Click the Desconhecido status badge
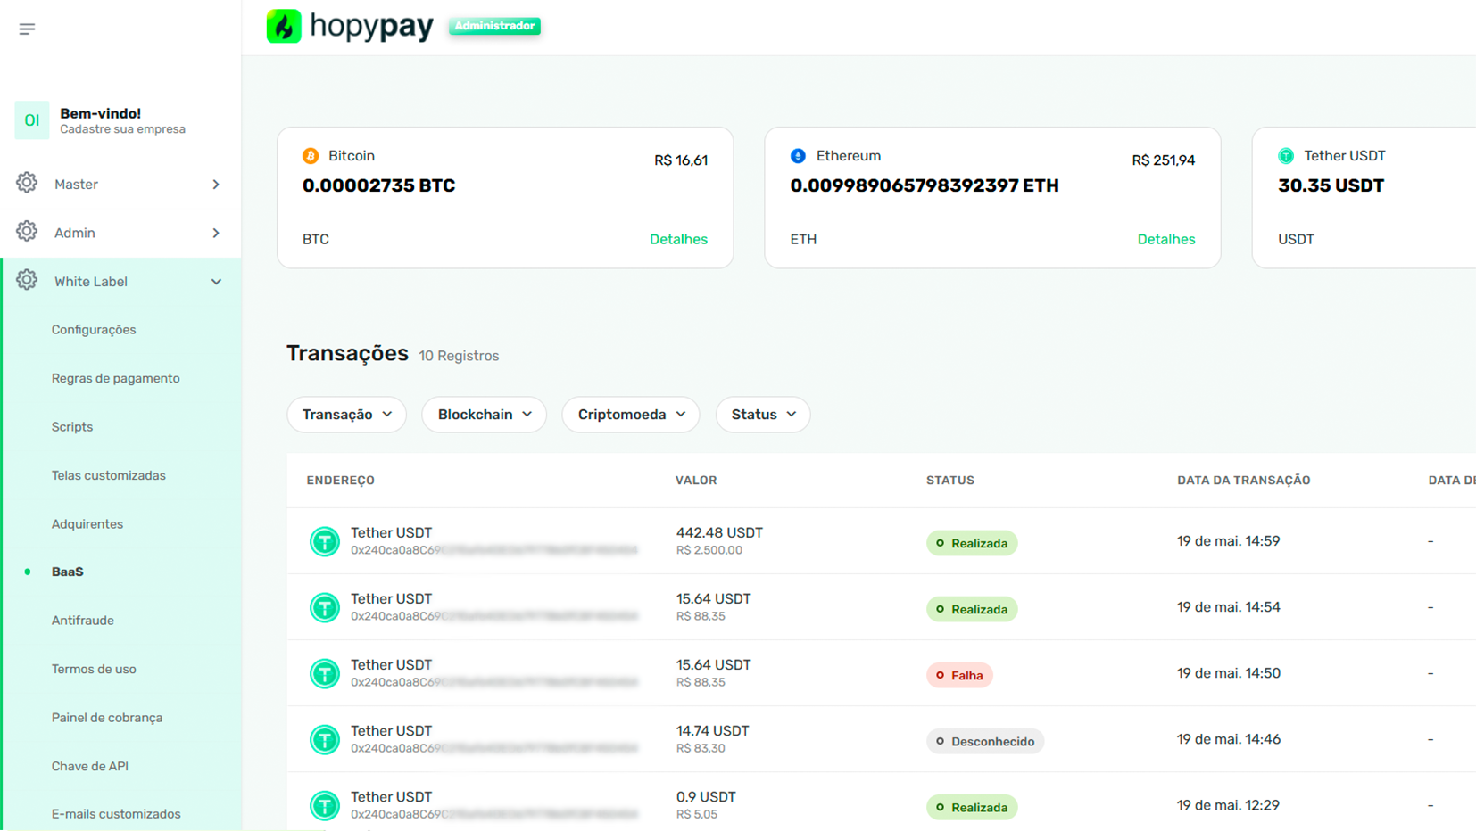 985,741
